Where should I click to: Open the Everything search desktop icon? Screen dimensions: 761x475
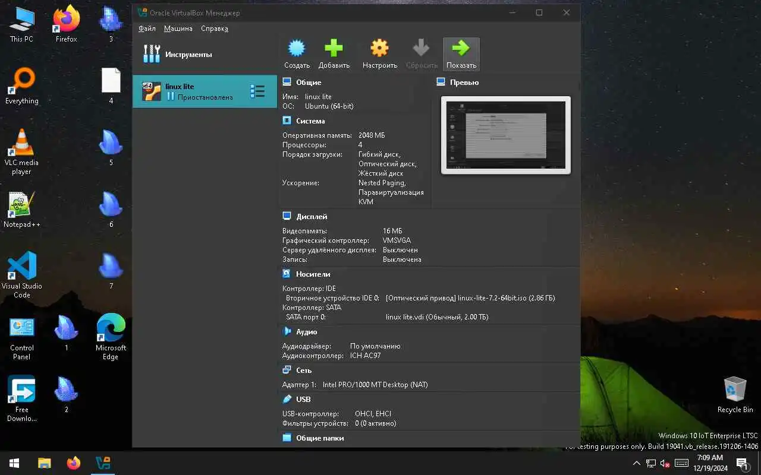(x=21, y=86)
